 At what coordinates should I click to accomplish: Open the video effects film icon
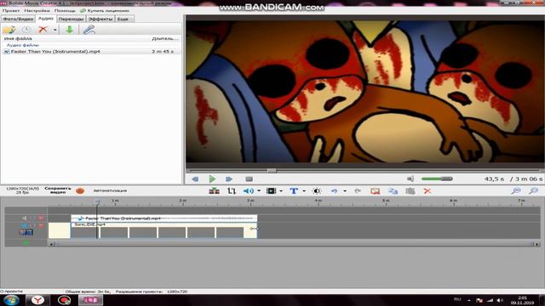[271, 190]
